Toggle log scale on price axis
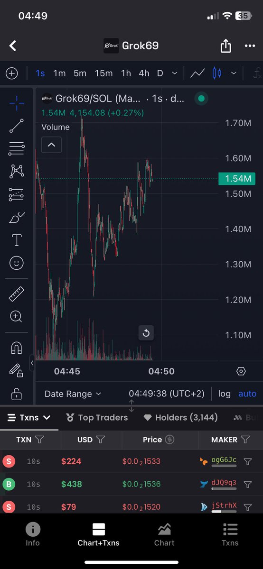 pyautogui.click(x=225, y=394)
